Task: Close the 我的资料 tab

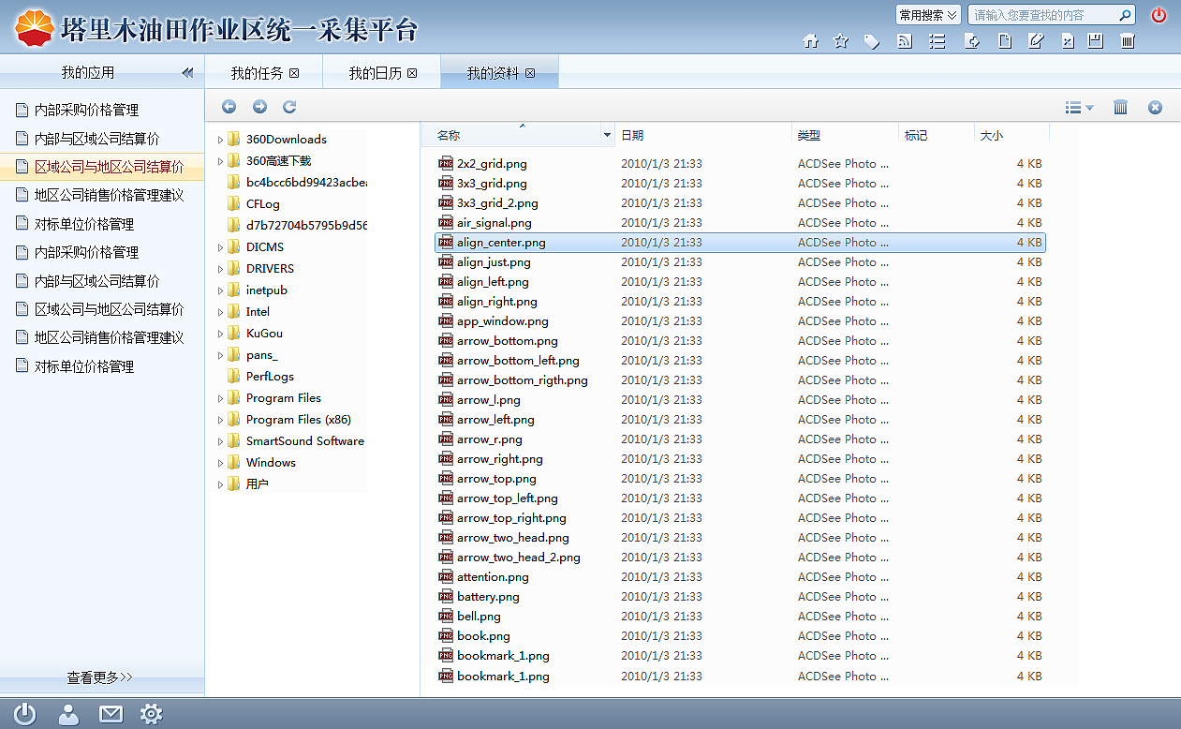Action: [x=530, y=73]
